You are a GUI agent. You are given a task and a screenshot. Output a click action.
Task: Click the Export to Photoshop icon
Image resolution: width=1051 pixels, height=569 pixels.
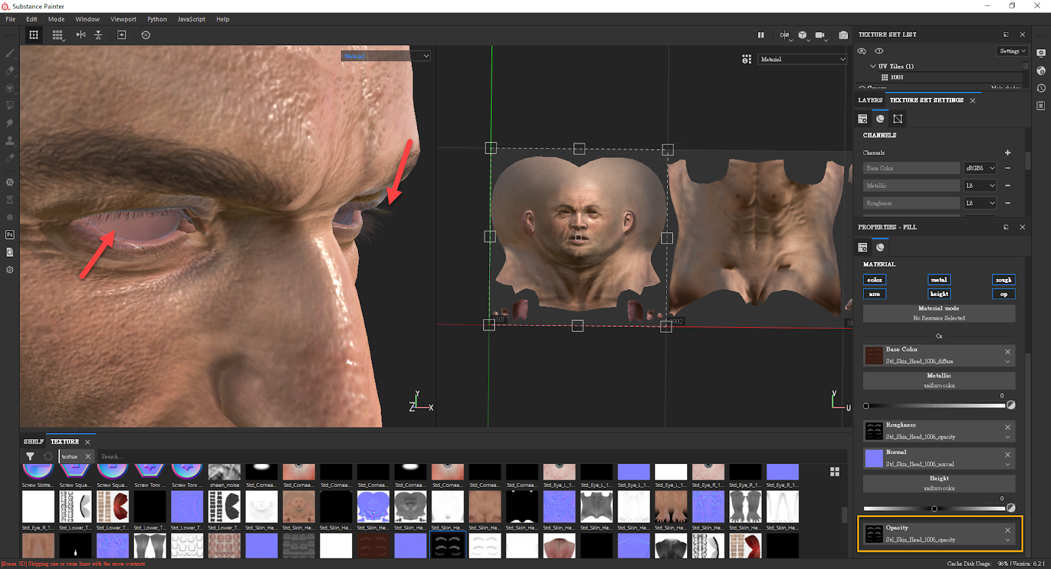[x=10, y=235]
